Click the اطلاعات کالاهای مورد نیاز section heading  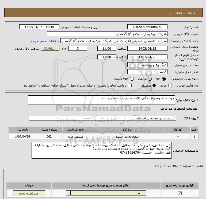tap(178, 109)
